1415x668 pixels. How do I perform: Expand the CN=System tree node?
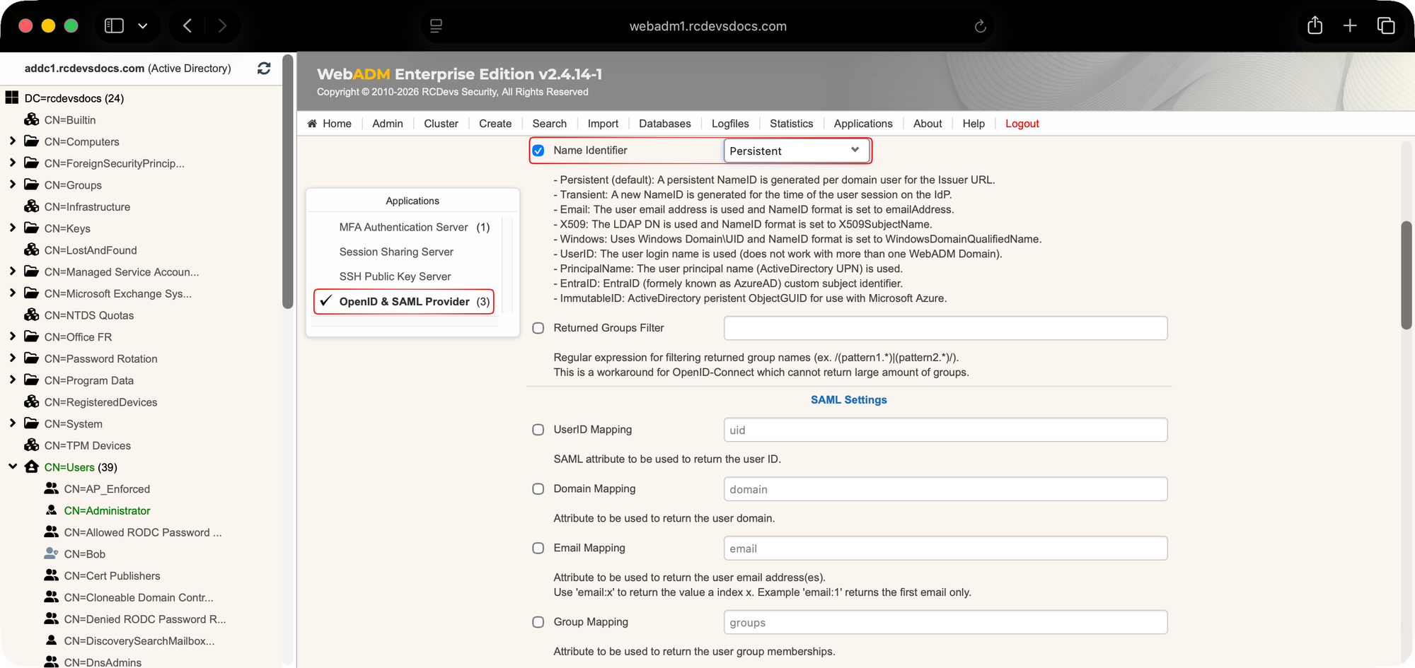[12, 423]
